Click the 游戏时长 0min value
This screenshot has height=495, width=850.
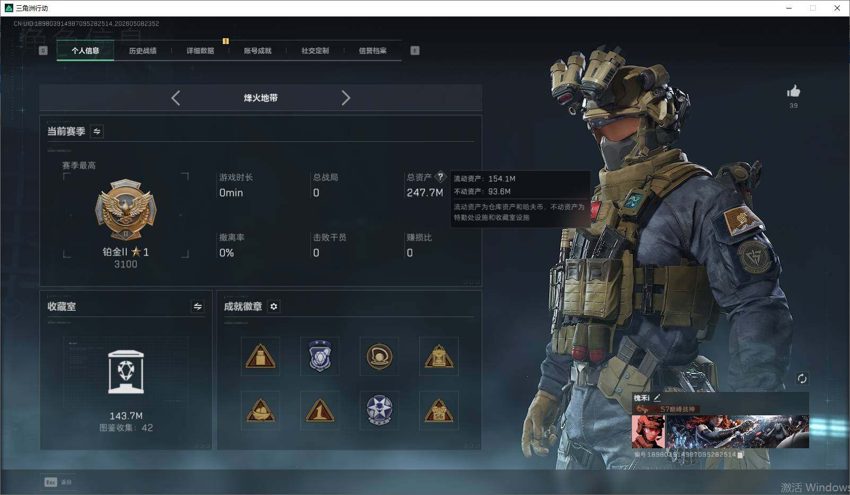tap(231, 193)
